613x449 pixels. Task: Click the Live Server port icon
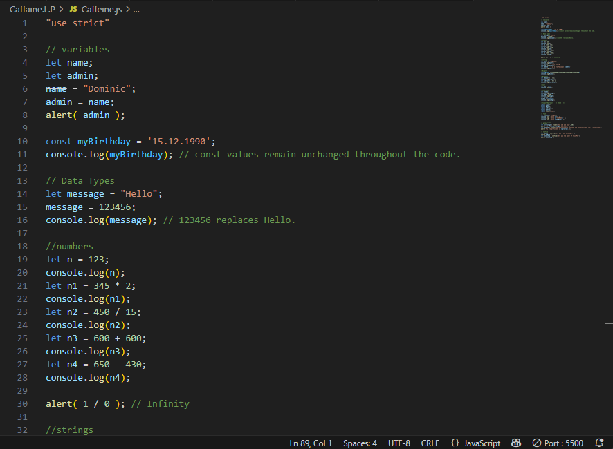(537, 443)
